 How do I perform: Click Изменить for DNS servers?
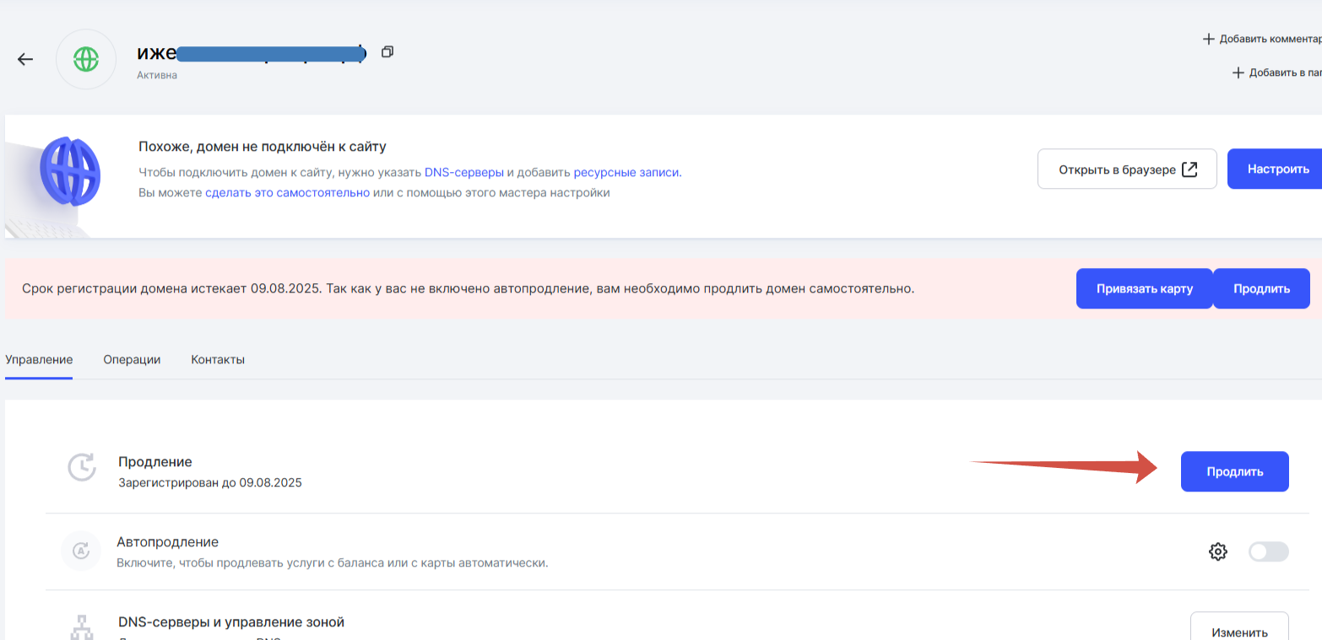point(1239,628)
